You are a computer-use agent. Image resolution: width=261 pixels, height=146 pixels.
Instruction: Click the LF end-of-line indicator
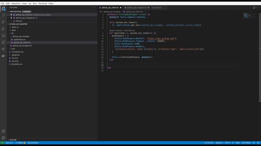[233, 143]
